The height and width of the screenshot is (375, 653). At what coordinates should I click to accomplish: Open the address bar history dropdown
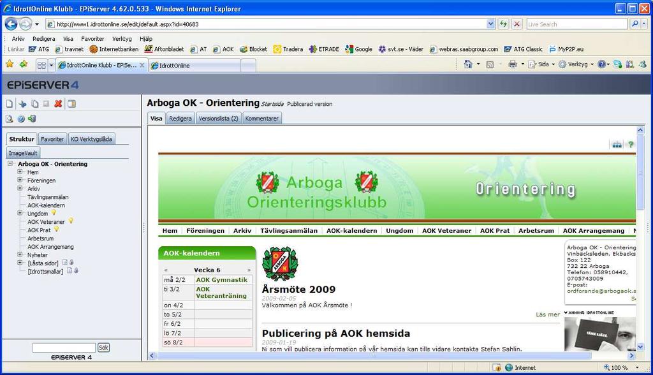(x=490, y=24)
